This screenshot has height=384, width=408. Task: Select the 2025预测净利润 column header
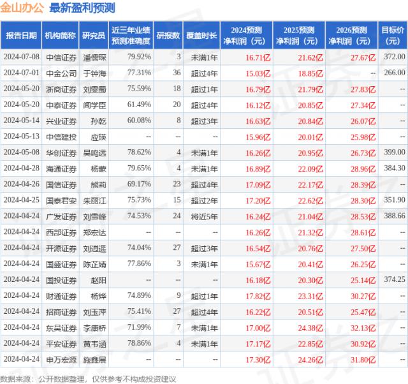click(x=299, y=36)
